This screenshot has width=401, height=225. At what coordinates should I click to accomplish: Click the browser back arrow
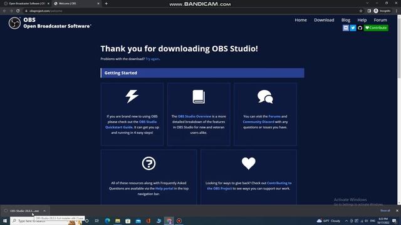(4, 11)
